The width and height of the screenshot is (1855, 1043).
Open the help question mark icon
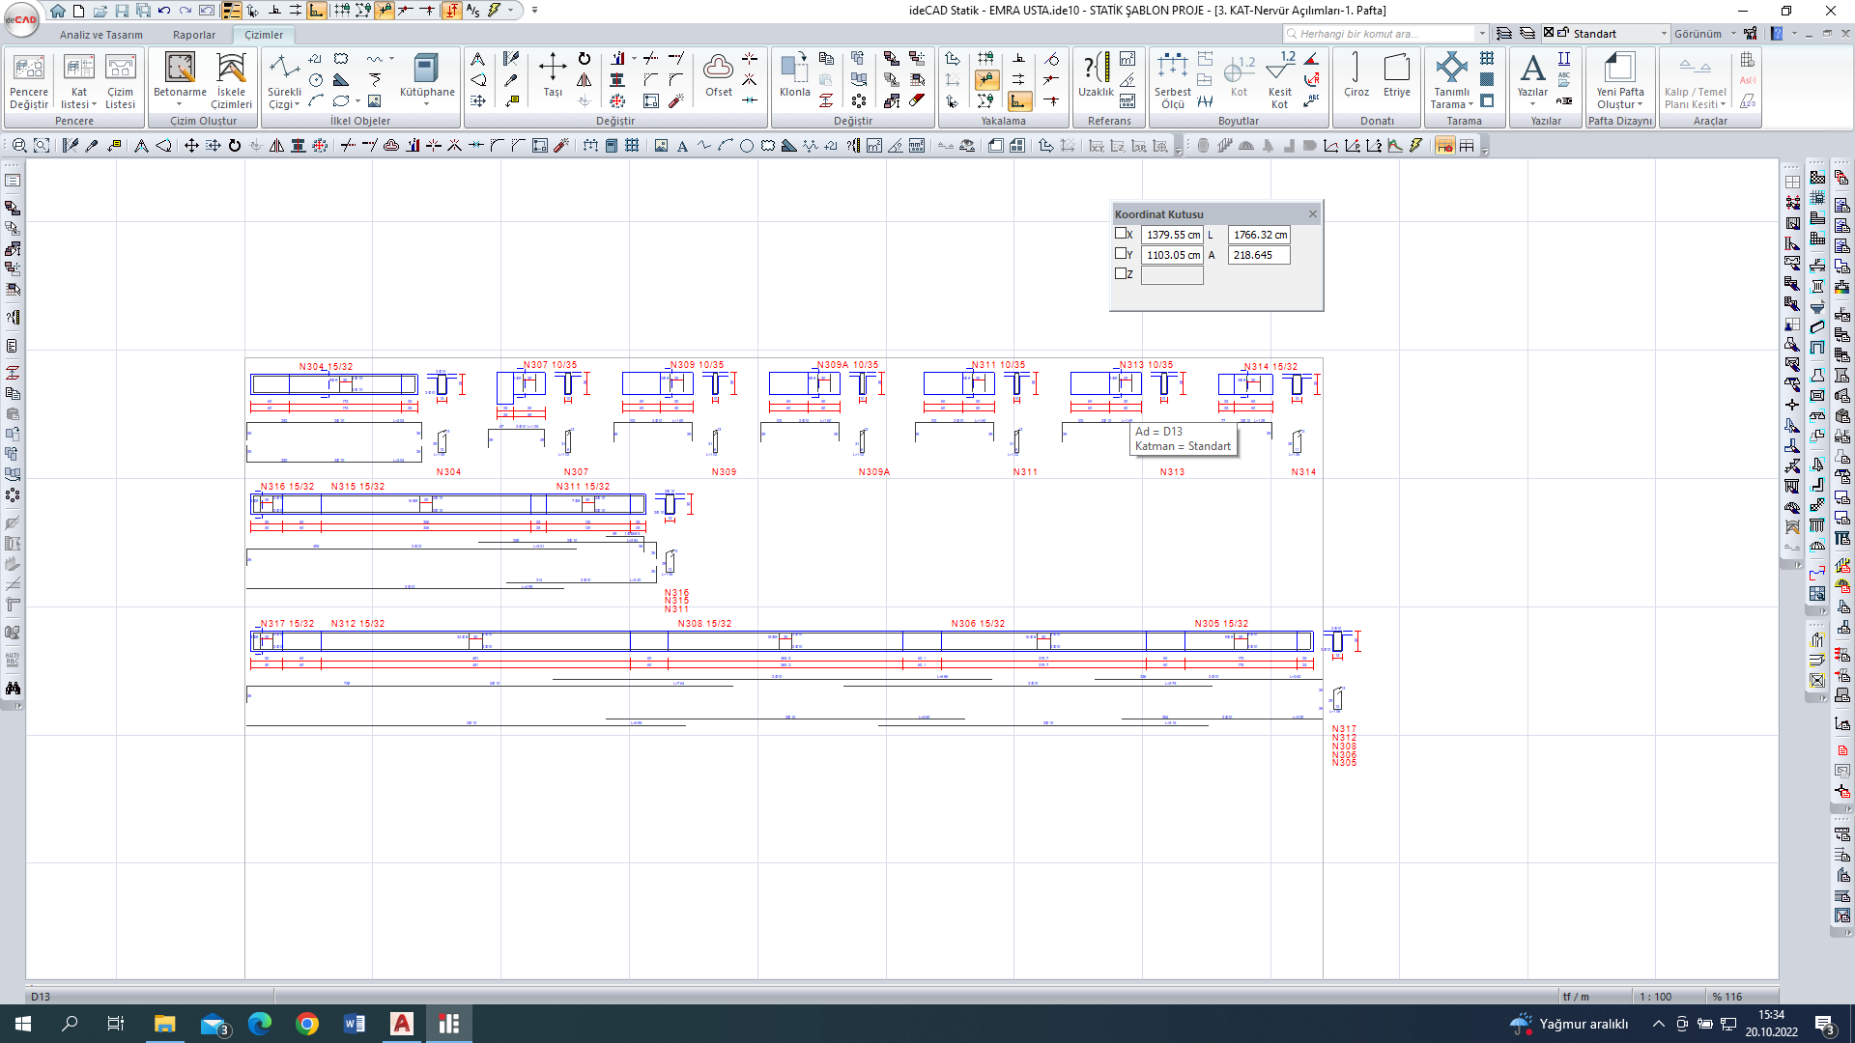point(1777,33)
